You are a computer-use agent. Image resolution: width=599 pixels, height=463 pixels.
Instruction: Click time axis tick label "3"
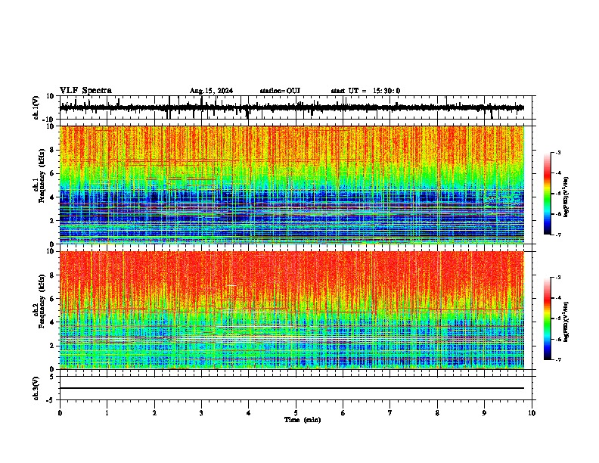tap(201, 413)
